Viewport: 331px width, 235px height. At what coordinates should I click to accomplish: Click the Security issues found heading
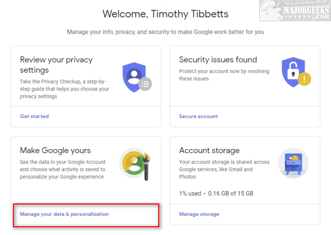pyautogui.click(x=218, y=60)
